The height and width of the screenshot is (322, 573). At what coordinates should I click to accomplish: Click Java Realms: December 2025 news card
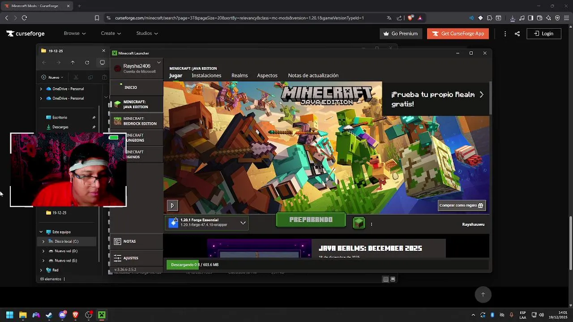pyautogui.click(x=326, y=248)
